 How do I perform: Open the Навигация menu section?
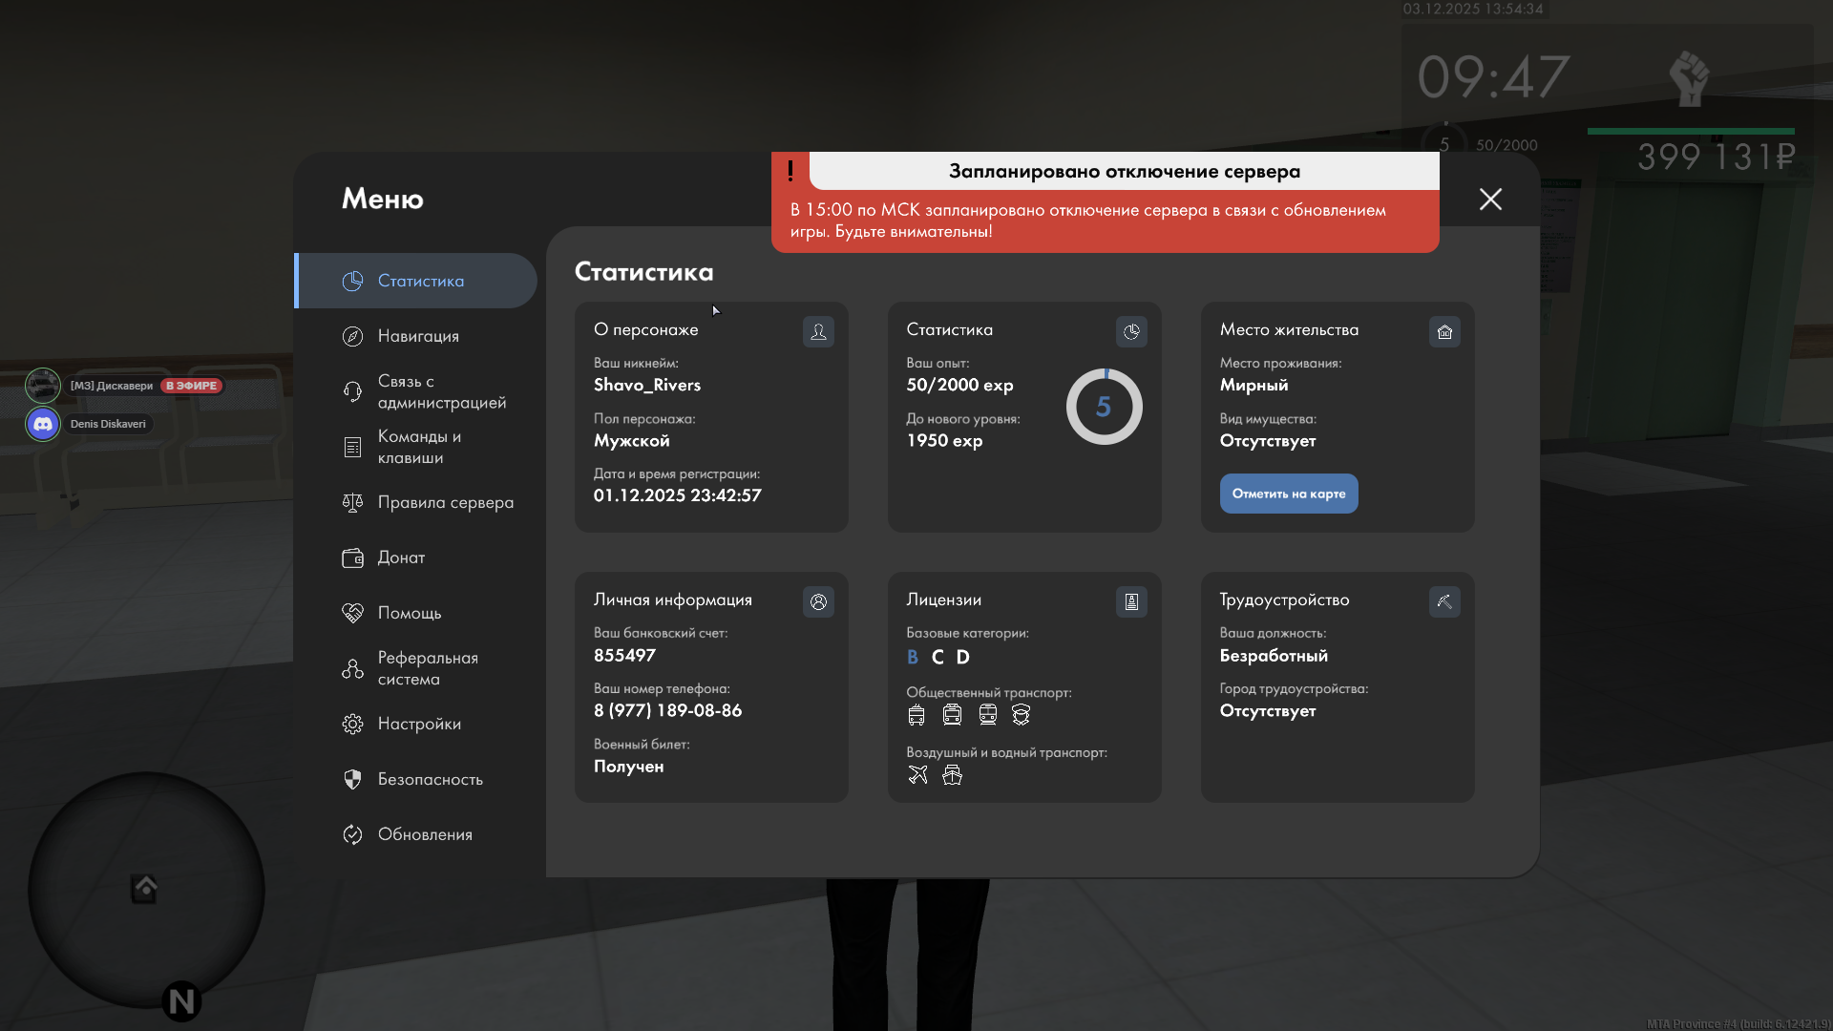(x=418, y=336)
